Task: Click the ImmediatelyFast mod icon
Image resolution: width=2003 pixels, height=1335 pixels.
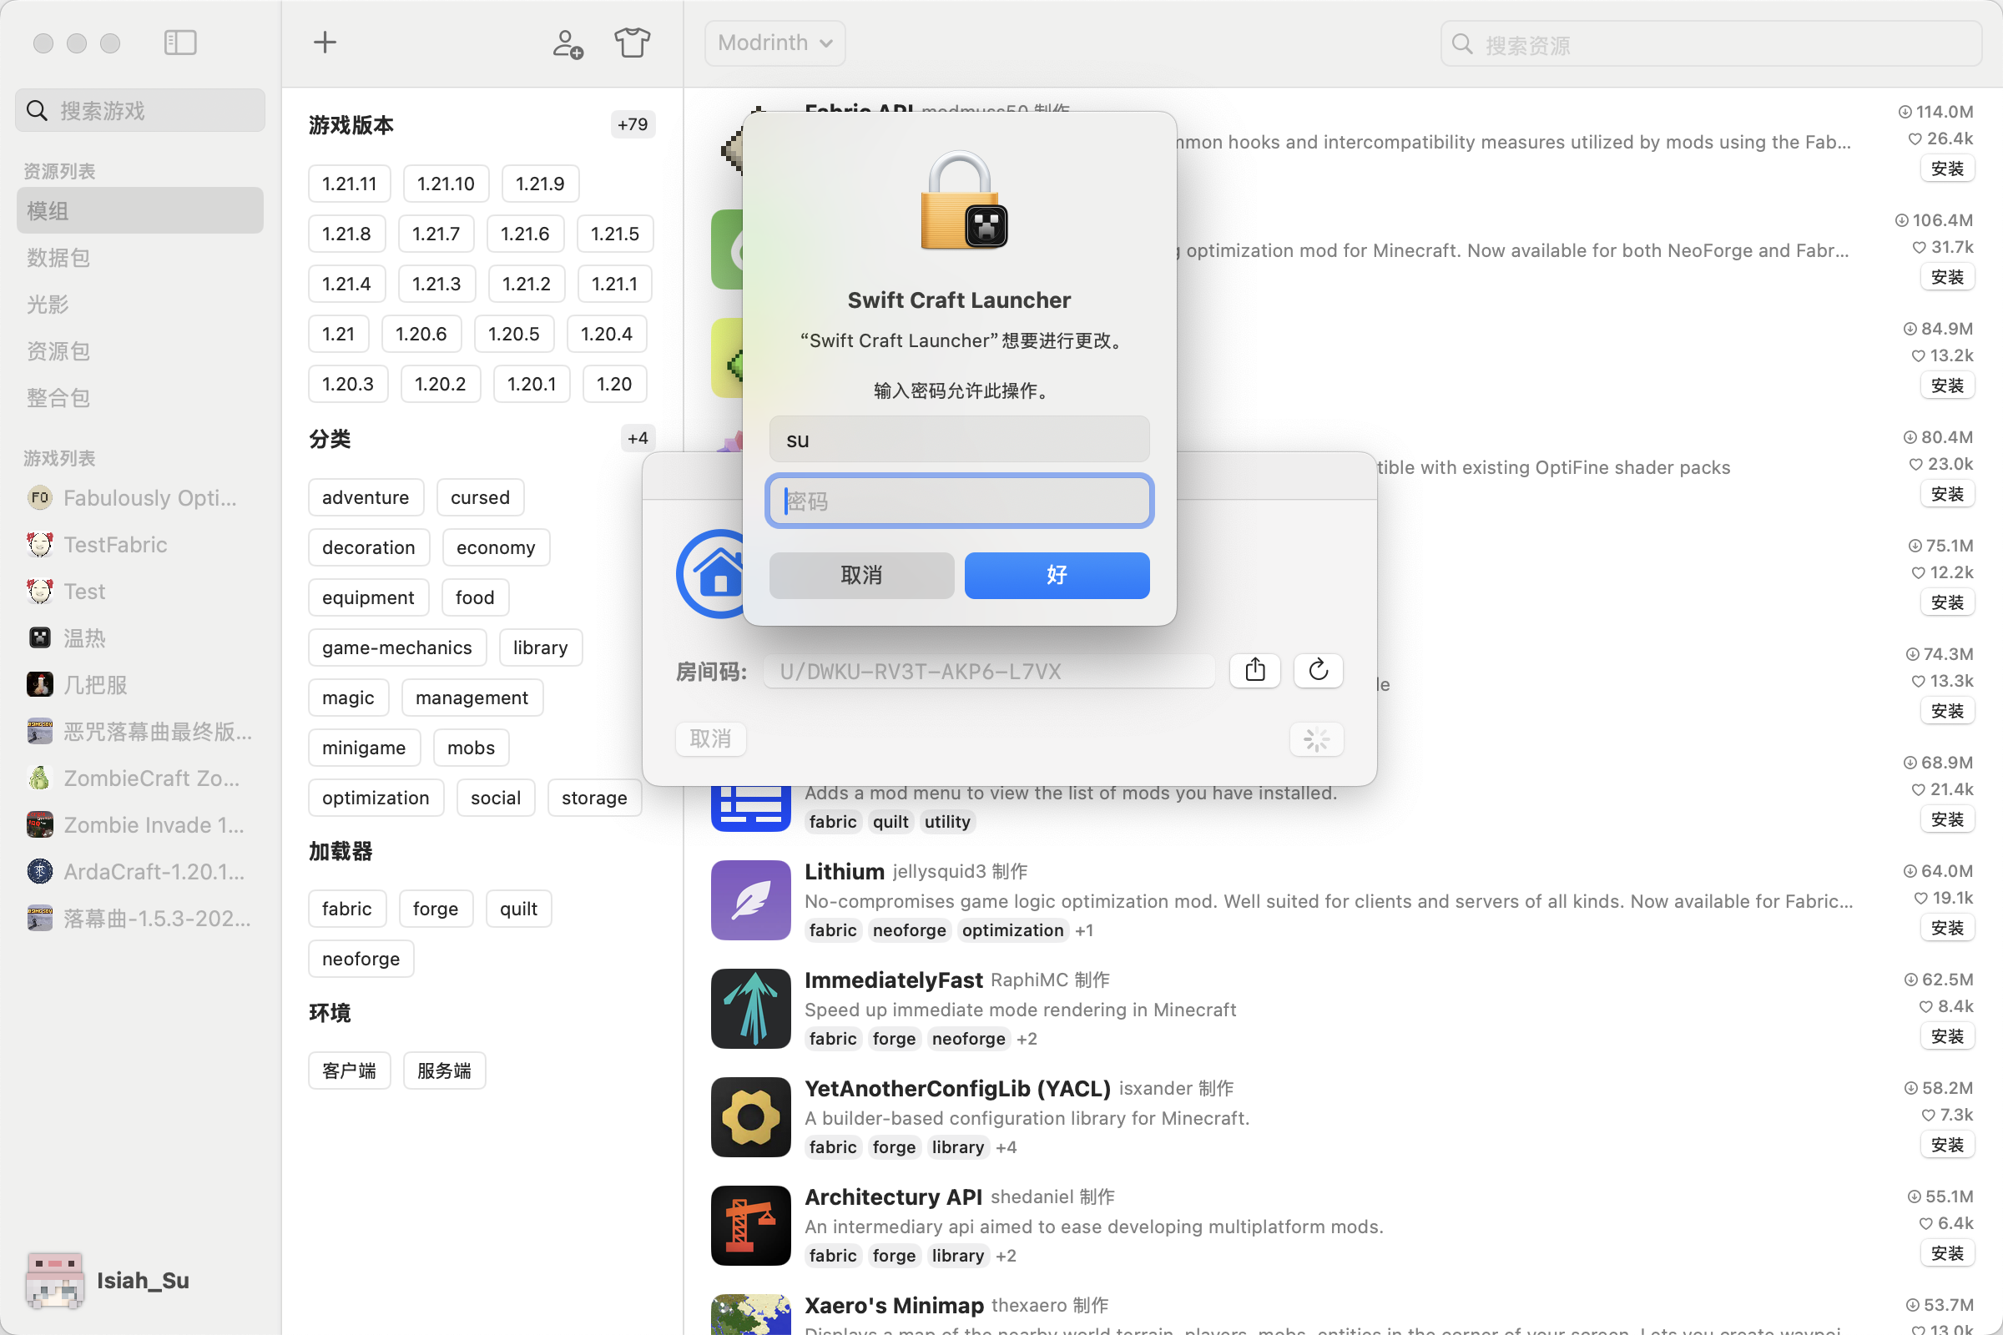Action: point(750,1008)
